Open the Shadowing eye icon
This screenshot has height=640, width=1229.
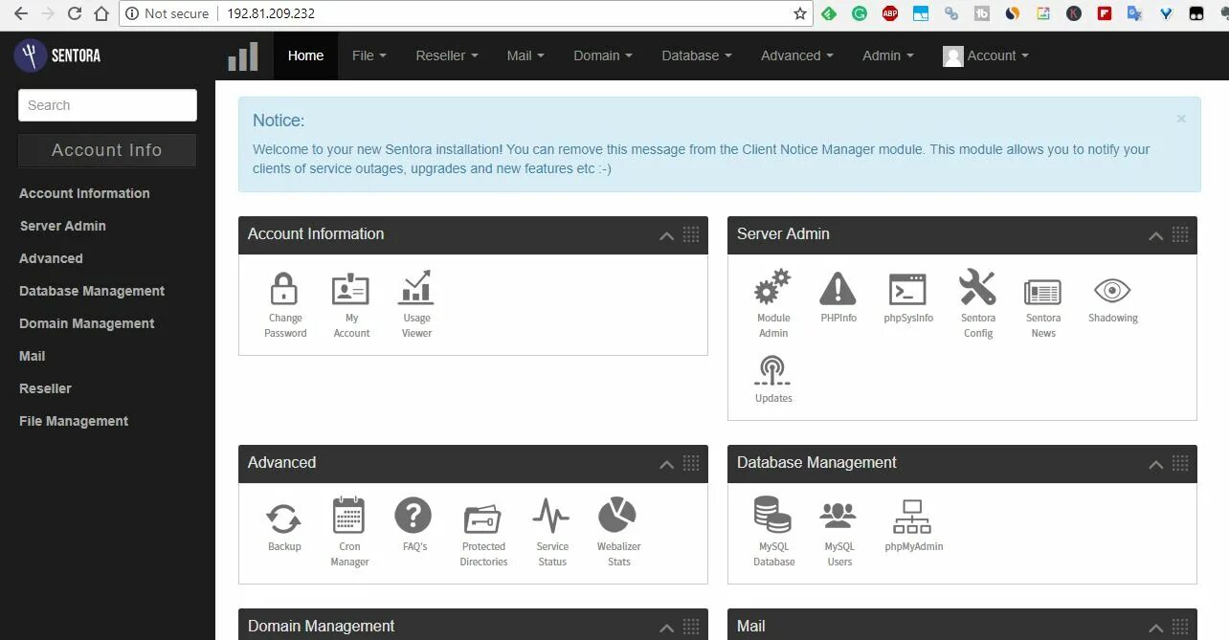tap(1112, 290)
